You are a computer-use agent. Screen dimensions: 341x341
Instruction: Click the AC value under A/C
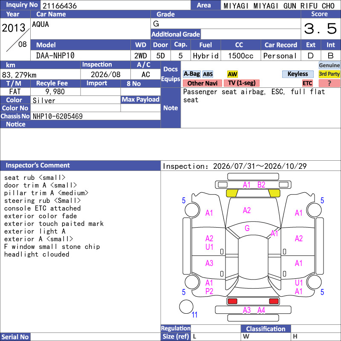(x=146, y=75)
